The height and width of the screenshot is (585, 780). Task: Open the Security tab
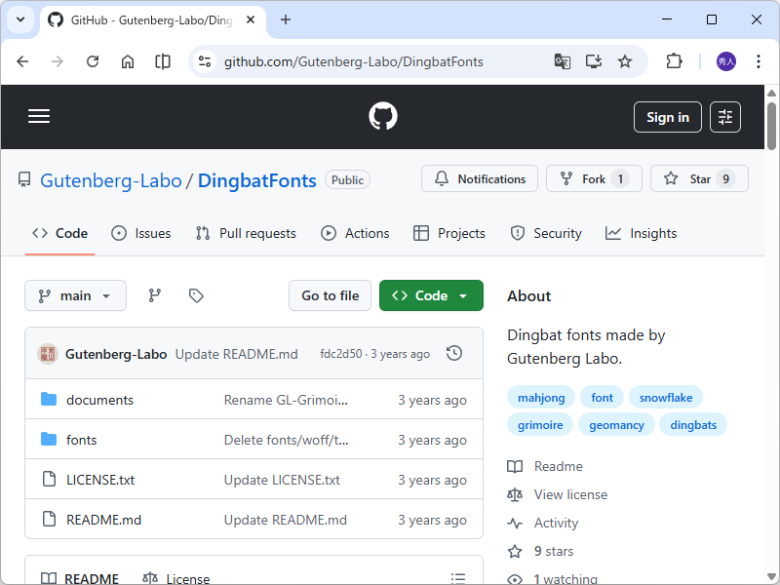pyautogui.click(x=546, y=233)
